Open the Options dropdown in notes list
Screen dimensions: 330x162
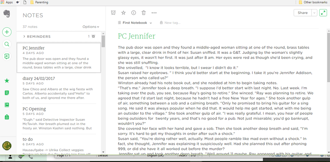91,27
